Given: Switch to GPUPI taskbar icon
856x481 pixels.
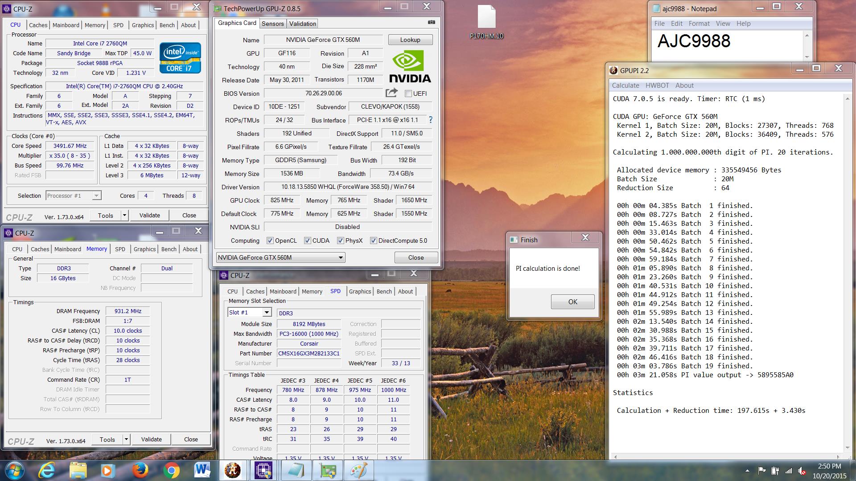Looking at the screenshot, I should click(x=232, y=470).
